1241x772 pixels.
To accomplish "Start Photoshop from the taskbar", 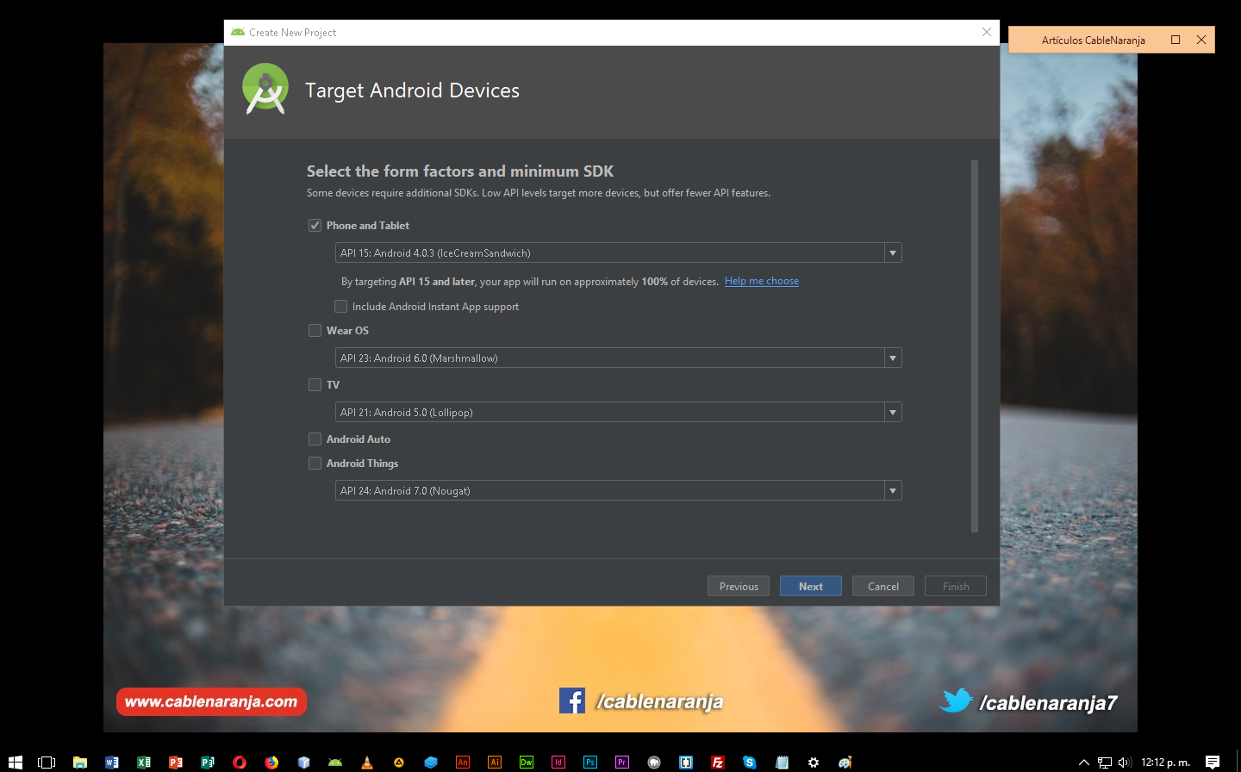I will pos(589,761).
